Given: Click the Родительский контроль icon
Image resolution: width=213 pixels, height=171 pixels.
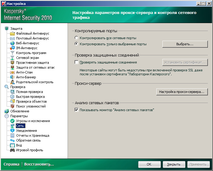Looking at the screenshot, I should tap(12, 82).
